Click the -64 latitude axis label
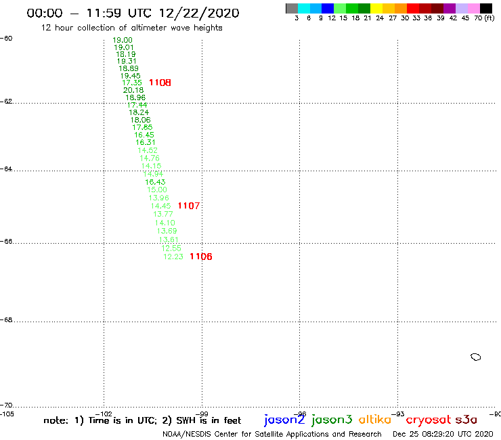 [6, 169]
